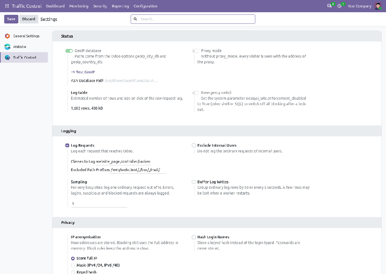The image size is (386, 274).
Task: Click the Status section heading
Action: pos(67,36)
